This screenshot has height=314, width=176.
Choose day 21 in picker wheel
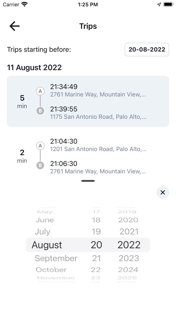[96, 258]
